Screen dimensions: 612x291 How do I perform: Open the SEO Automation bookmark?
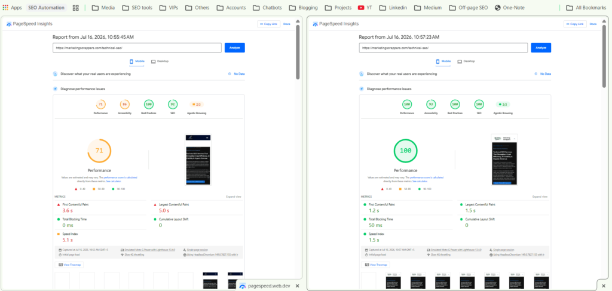[47, 7]
